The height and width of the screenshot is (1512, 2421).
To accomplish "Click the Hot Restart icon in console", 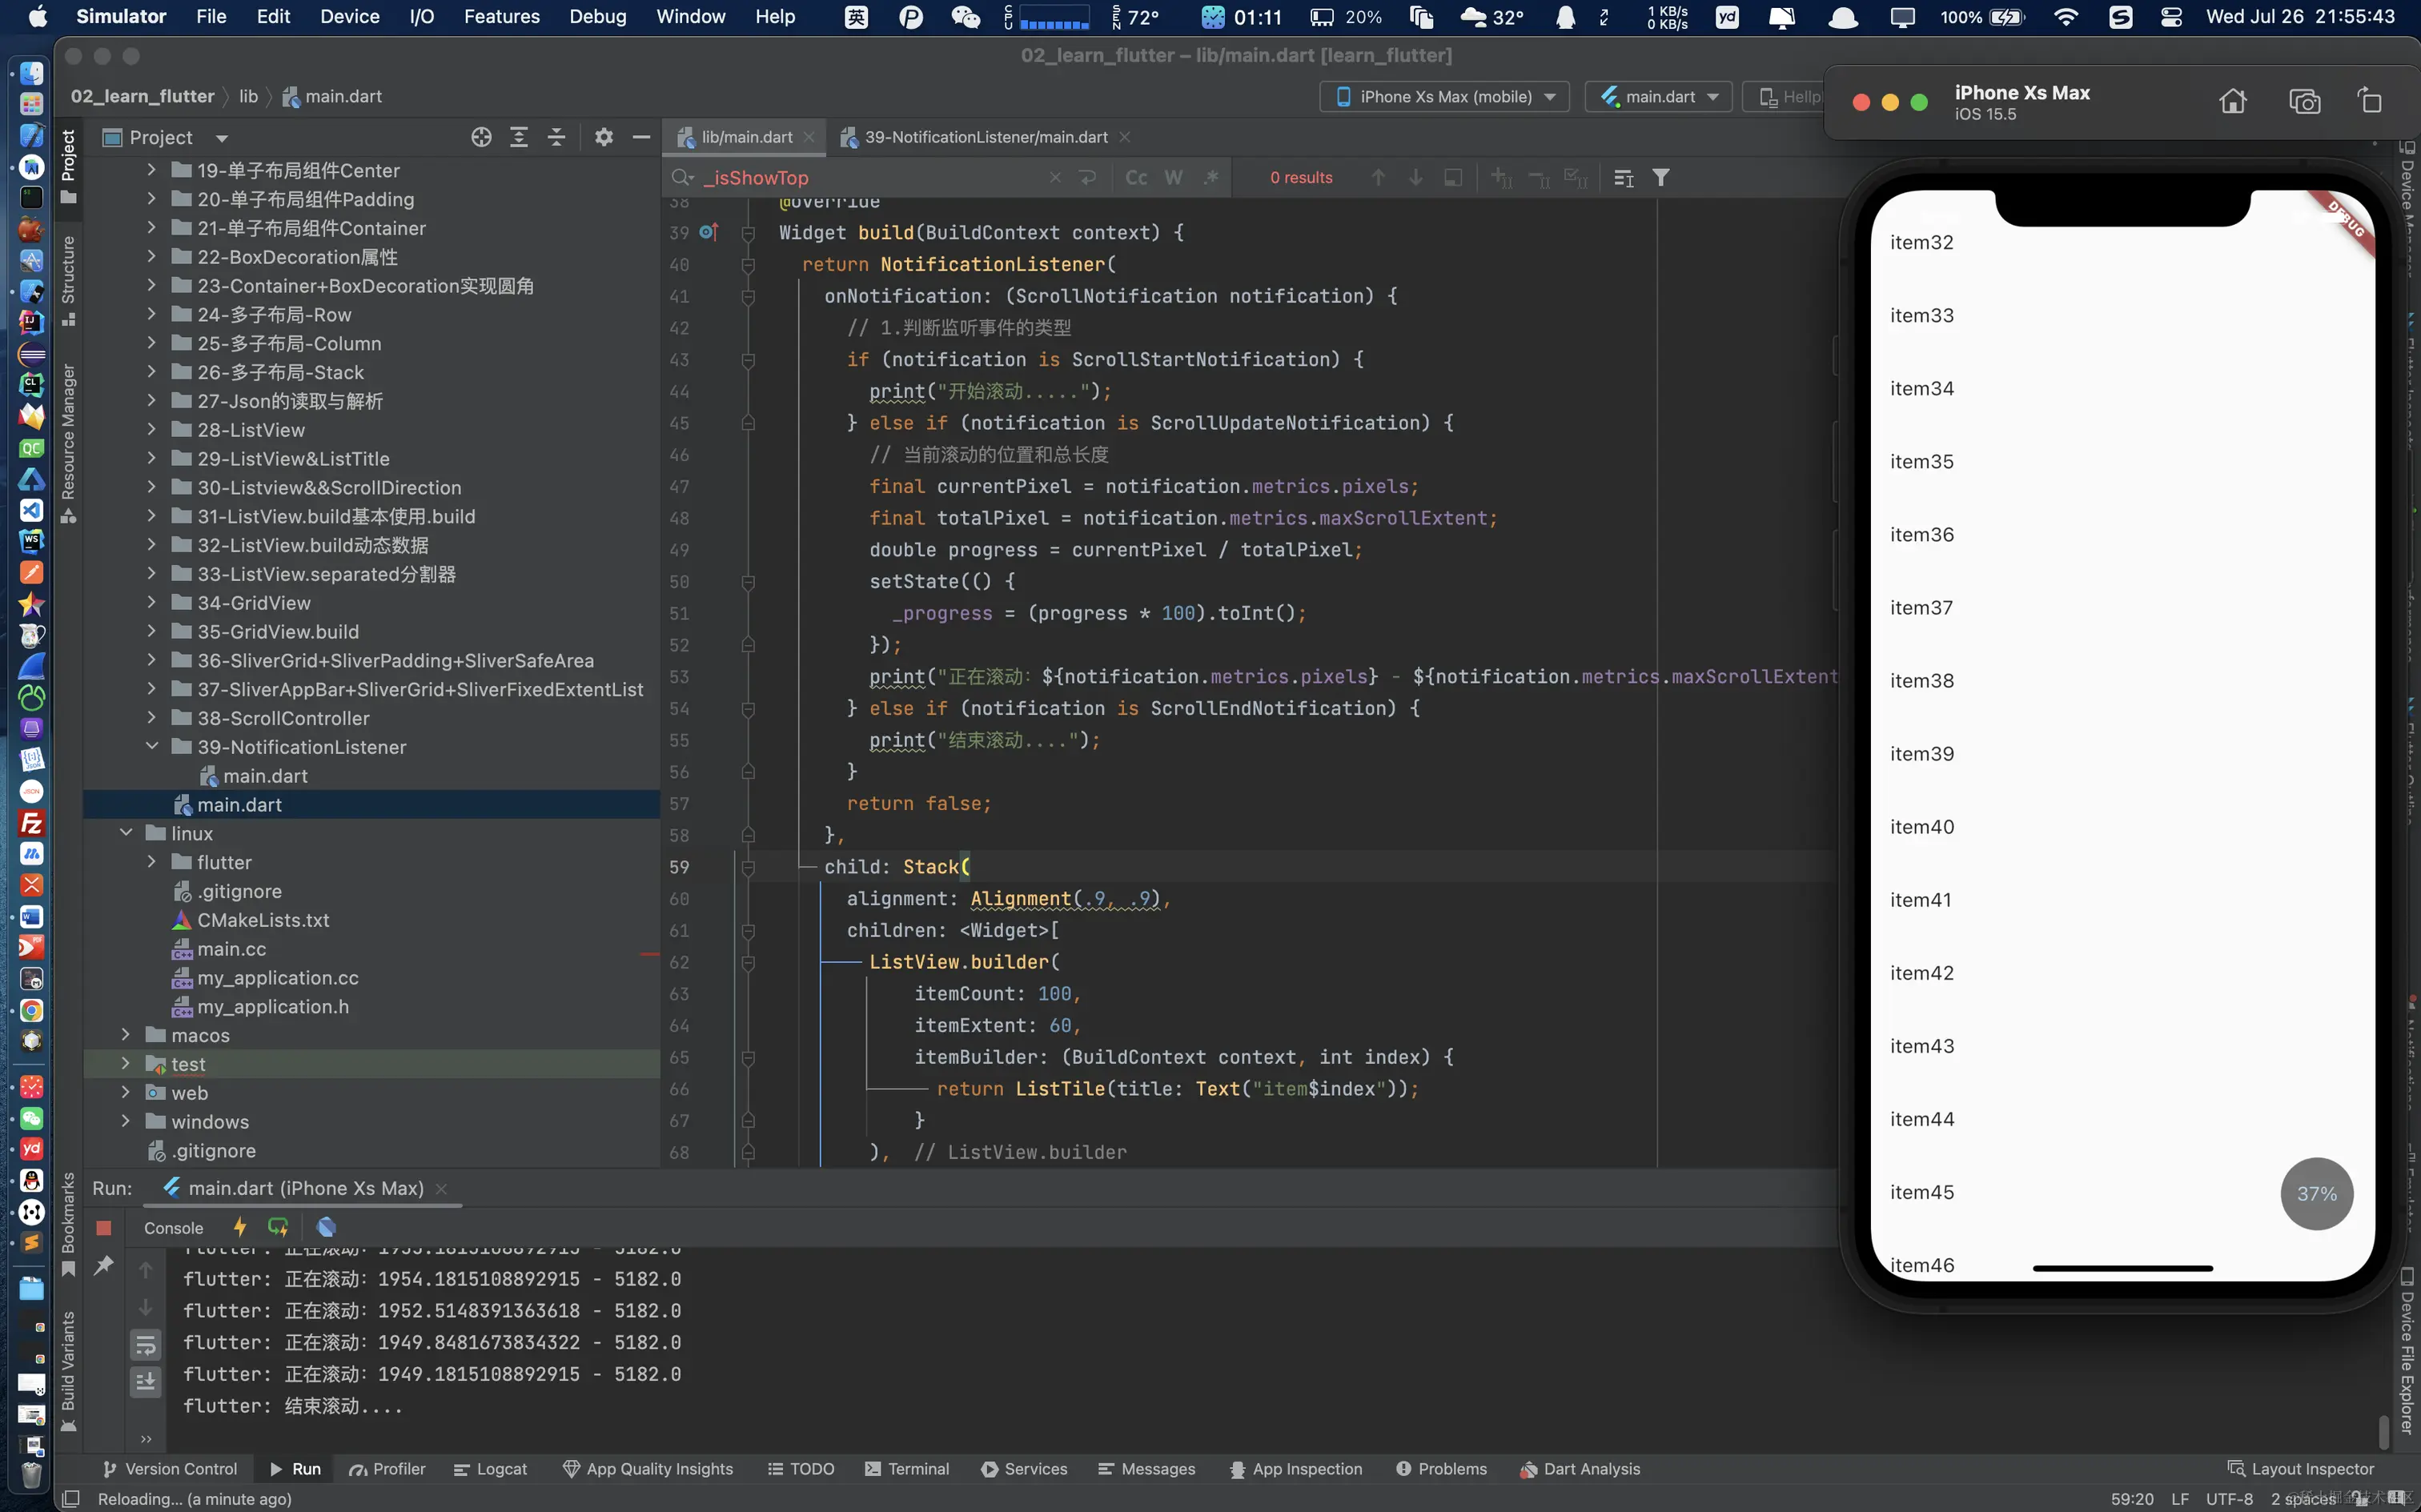I will click(x=278, y=1227).
